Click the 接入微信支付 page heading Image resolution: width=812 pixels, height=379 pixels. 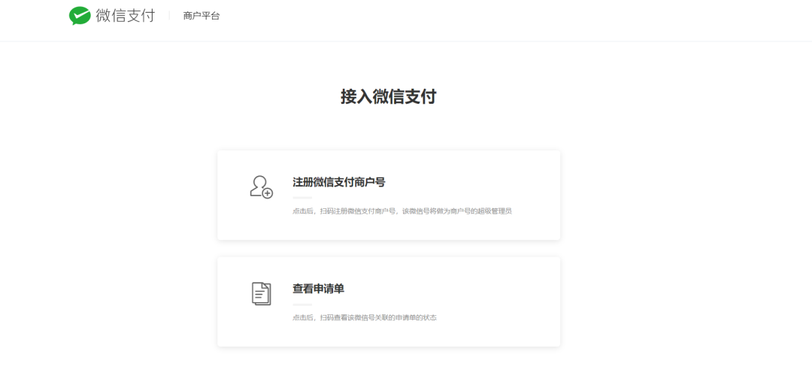tap(389, 97)
